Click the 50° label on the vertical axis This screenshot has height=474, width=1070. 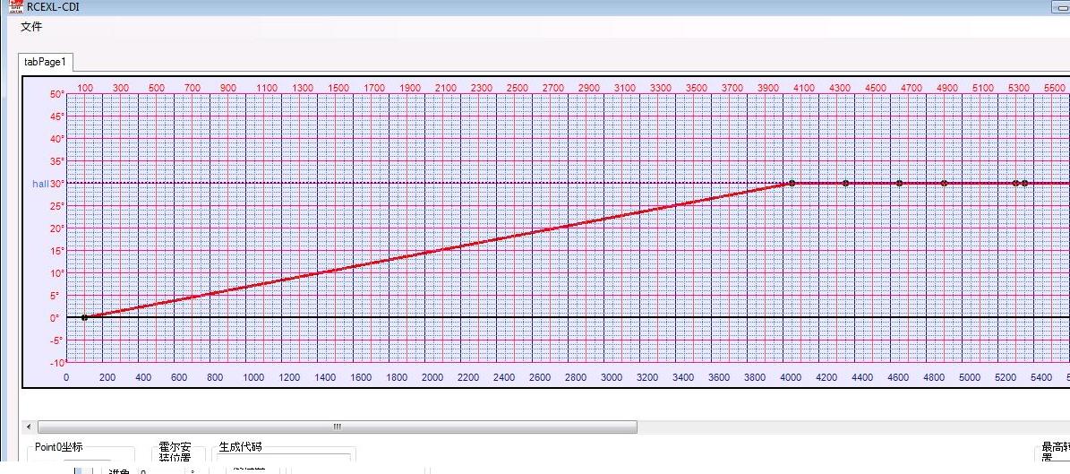[56, 94]
